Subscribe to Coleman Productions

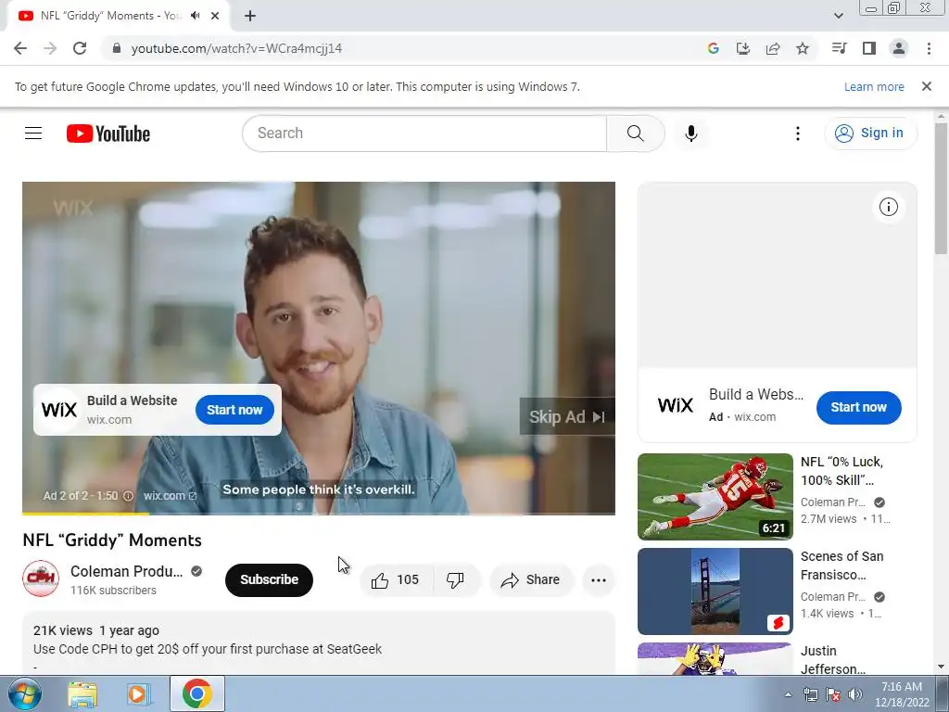269,580
